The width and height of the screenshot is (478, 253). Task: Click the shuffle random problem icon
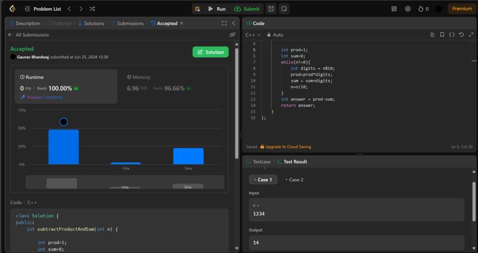(x=91, y=9)
